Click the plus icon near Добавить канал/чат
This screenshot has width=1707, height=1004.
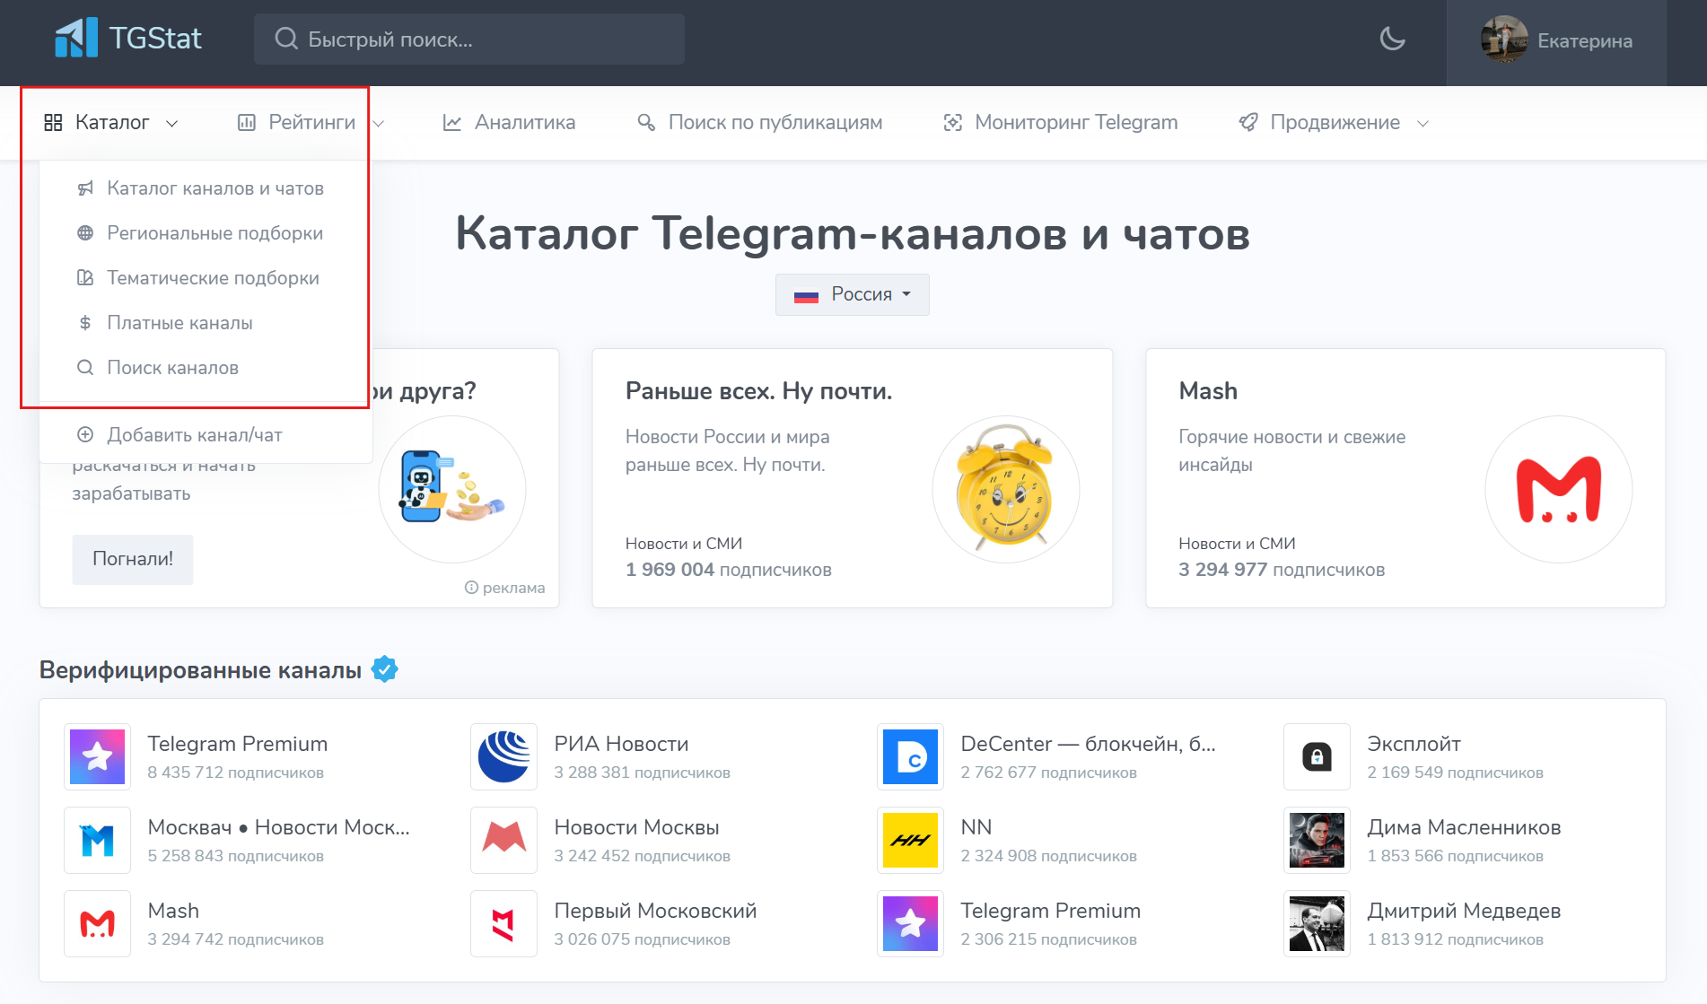85,434
